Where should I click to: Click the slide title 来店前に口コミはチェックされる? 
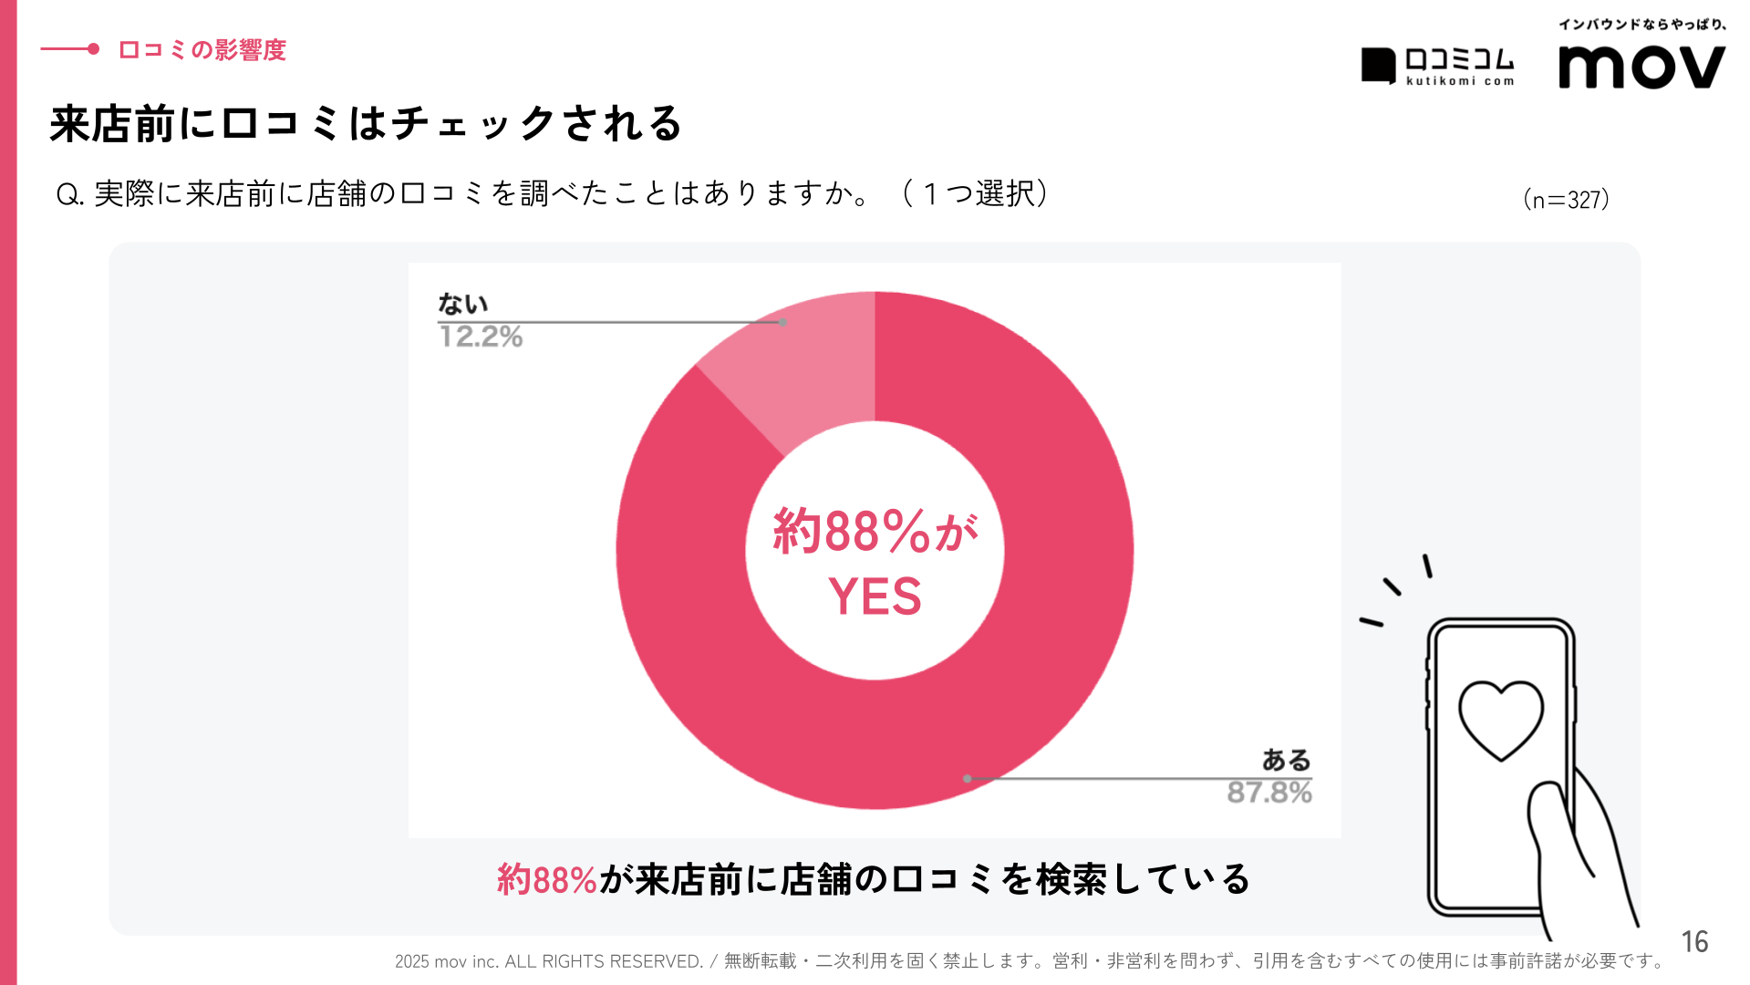pyautogui.click(x=366, y=124)
